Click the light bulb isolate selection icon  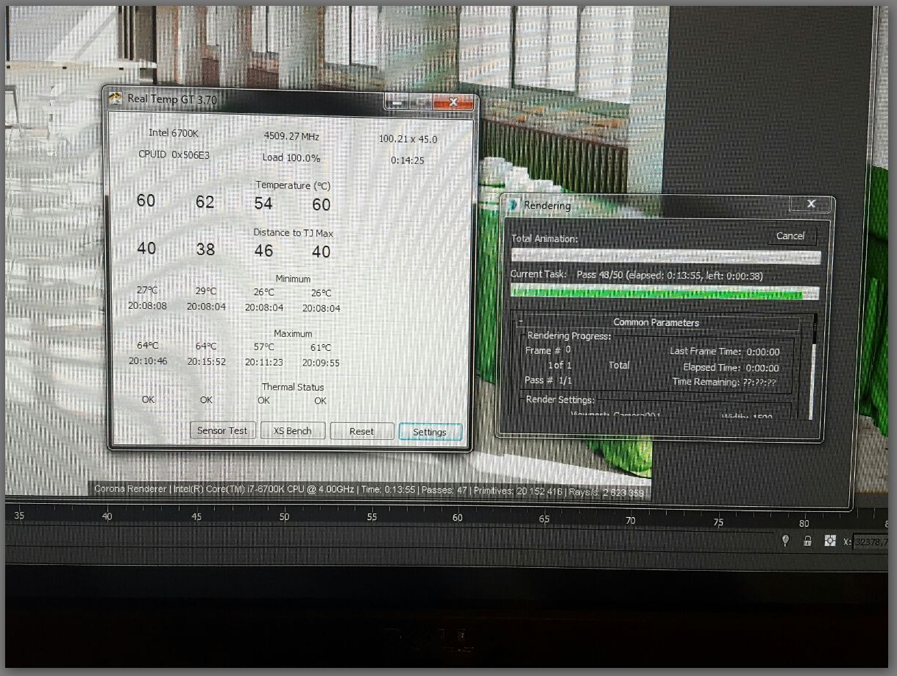coord(785,541)
